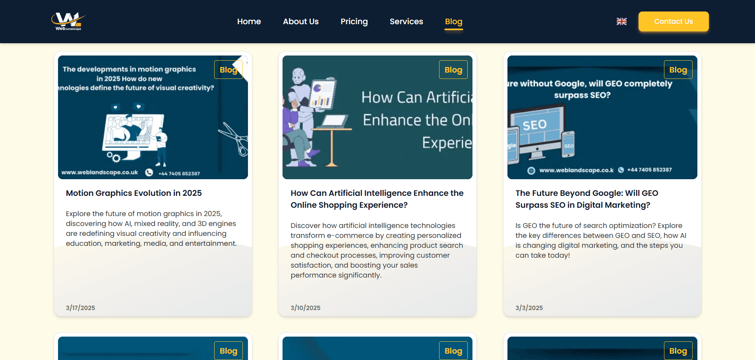Click the Blog tag on bottom-left card

click(x=228, y=351)
